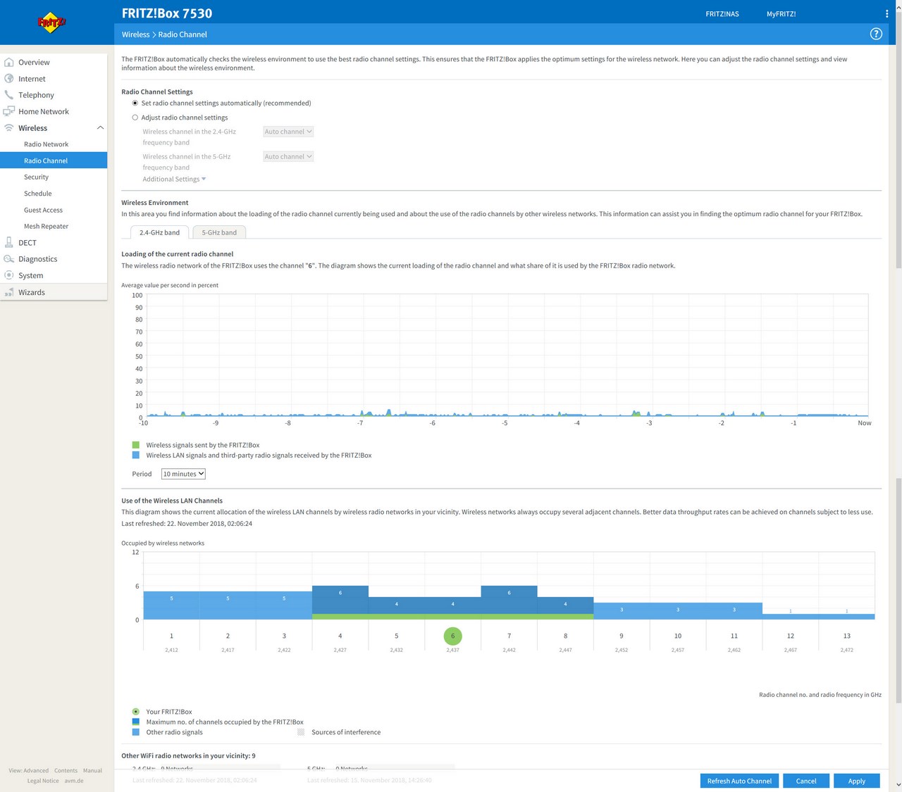
Task: Open avm.de footer link
Action: tap(74, 780)
